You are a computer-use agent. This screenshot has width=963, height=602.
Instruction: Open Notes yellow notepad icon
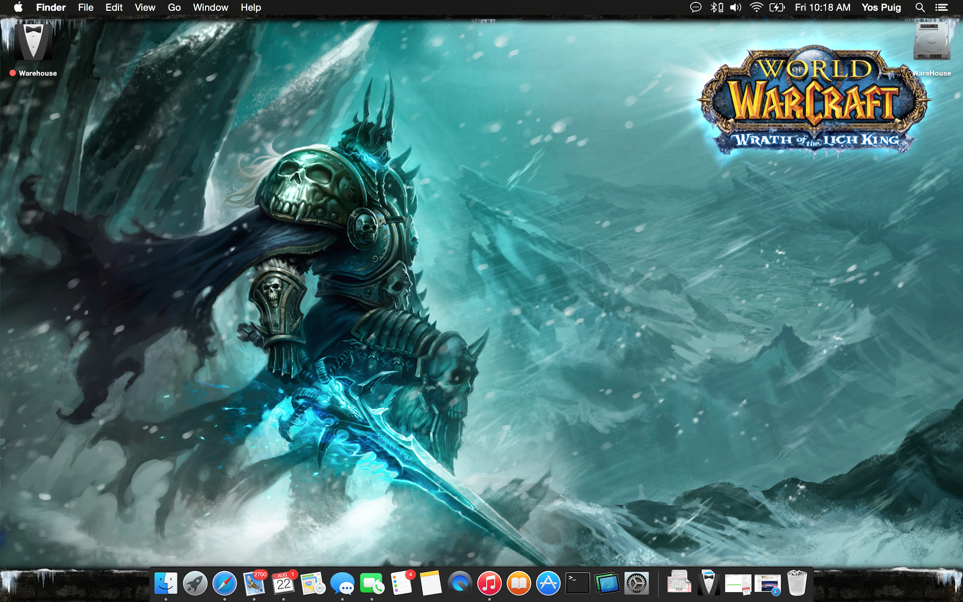431,583
